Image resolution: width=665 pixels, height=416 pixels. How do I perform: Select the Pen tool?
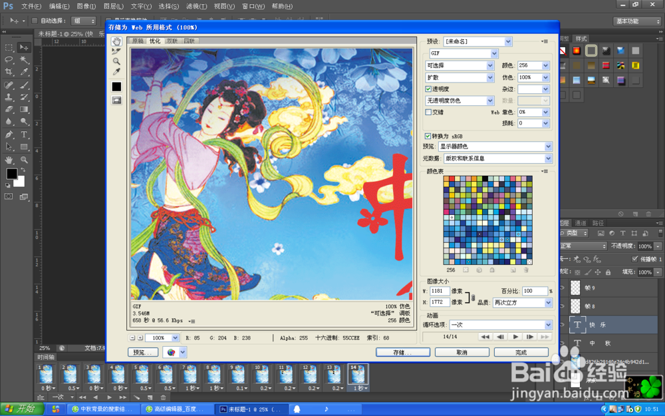pos(9,135)
